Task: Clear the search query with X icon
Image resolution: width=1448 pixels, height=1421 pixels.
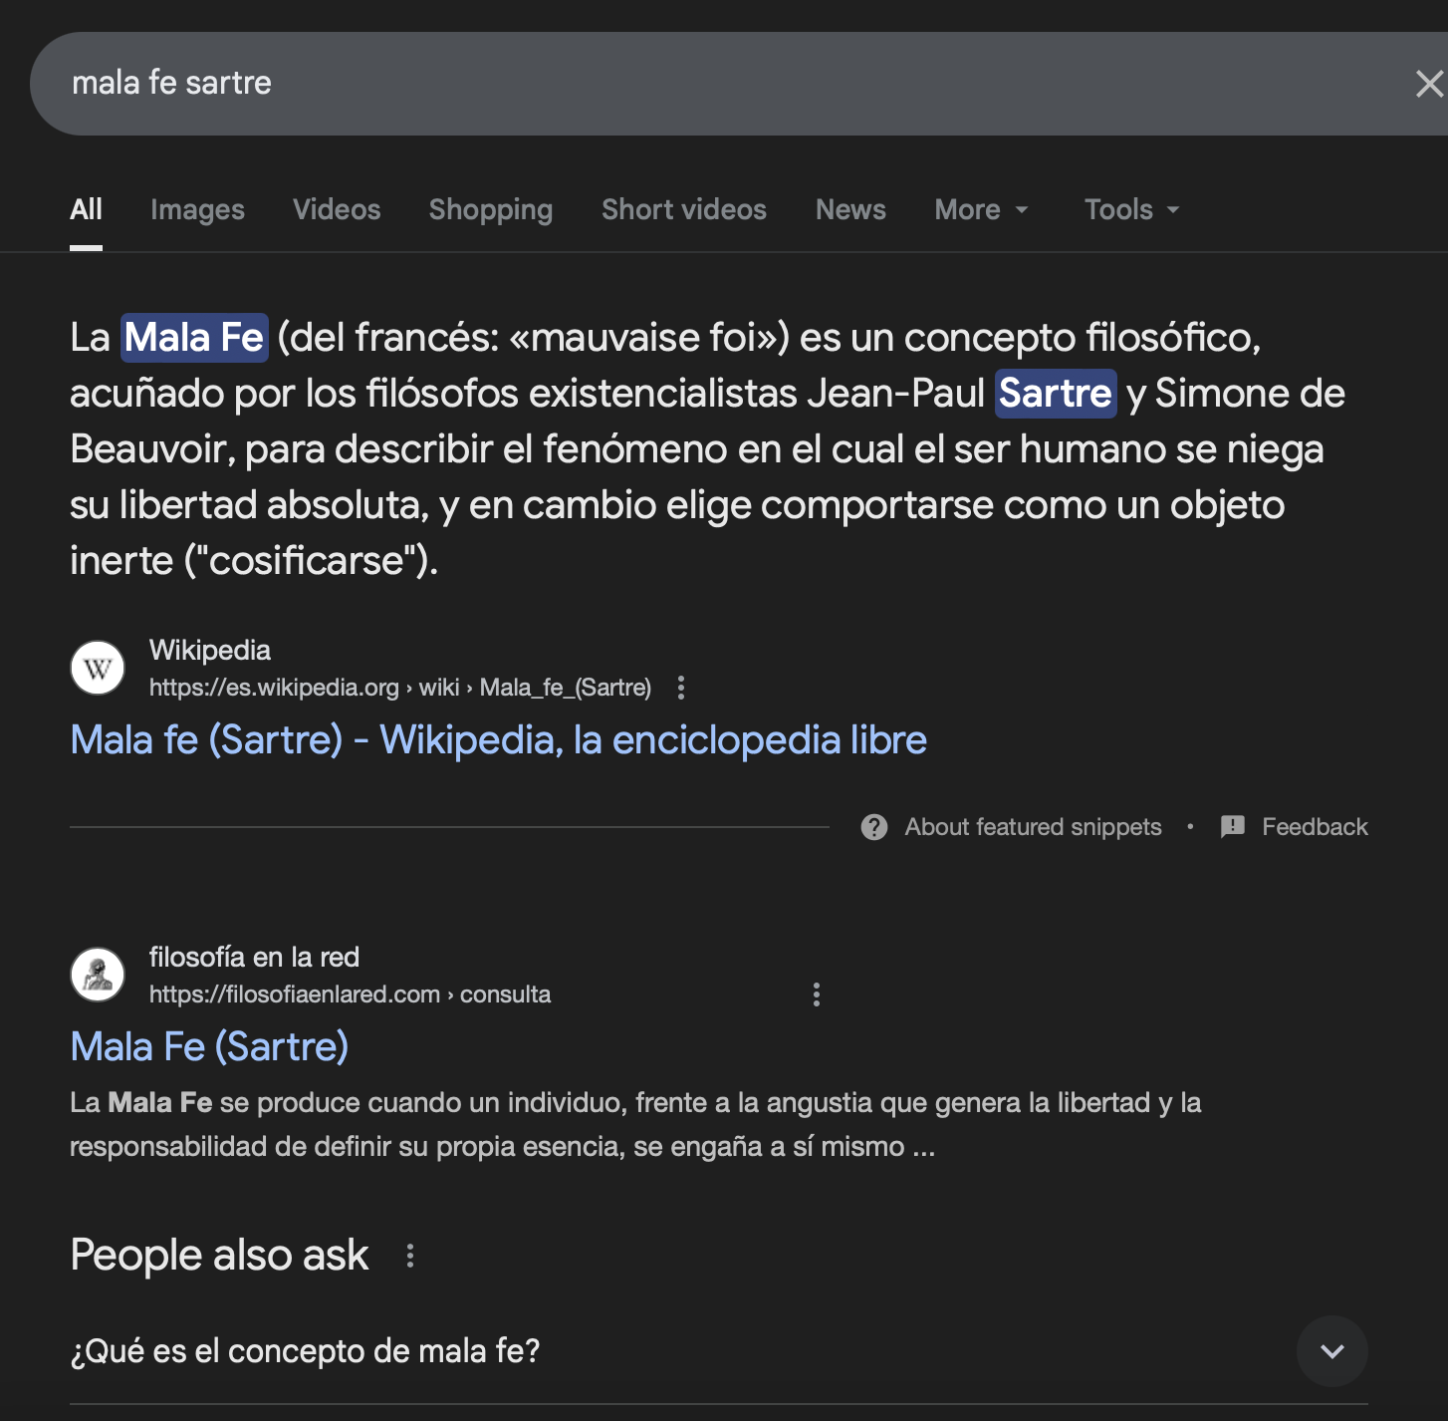Action: (x=1429, y=84)
